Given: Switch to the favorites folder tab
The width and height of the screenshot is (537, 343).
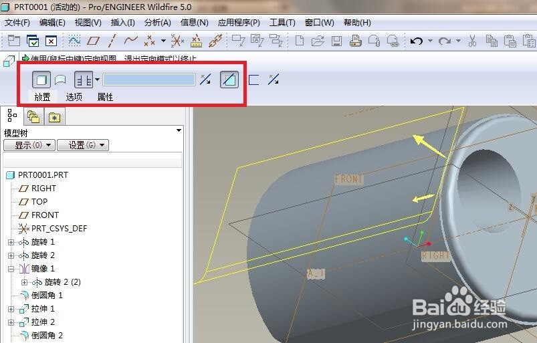Looking at the screenshot, I should (54, 118).
